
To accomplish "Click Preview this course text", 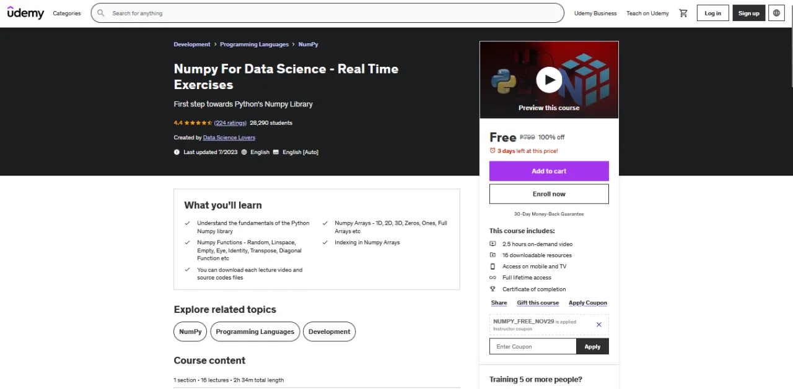I will pos(549,108).
